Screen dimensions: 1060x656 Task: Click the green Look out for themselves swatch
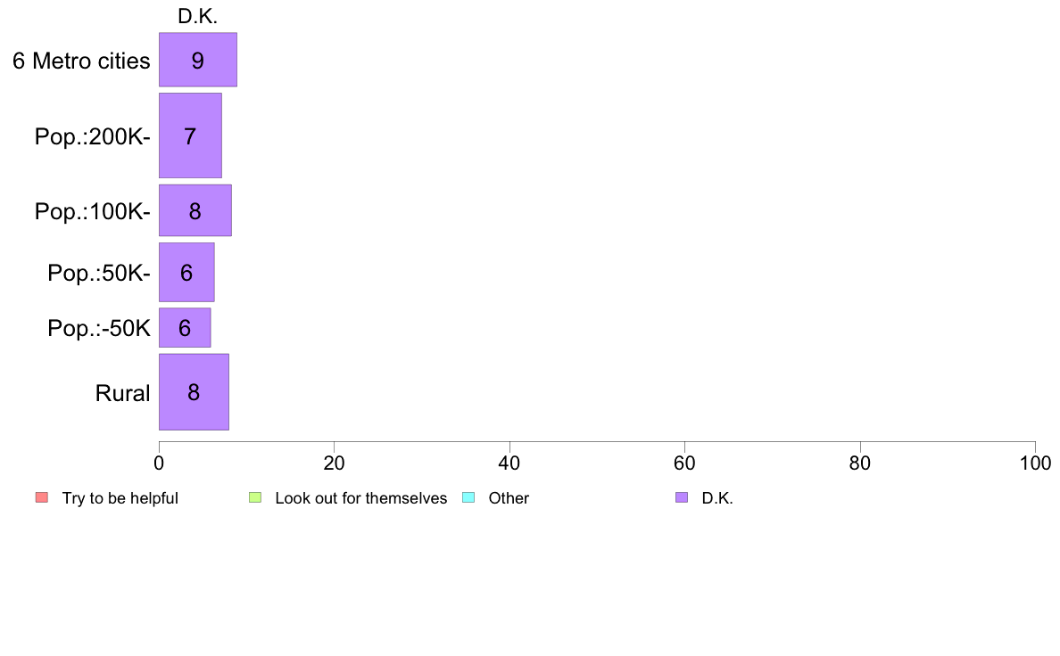pos(255,498)
